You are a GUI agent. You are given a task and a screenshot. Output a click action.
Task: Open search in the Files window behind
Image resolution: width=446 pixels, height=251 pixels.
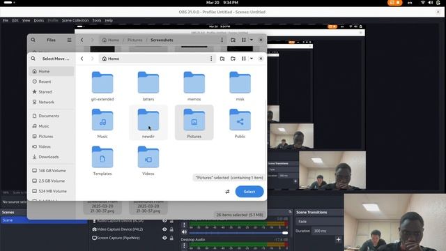(x=33, y=40)
